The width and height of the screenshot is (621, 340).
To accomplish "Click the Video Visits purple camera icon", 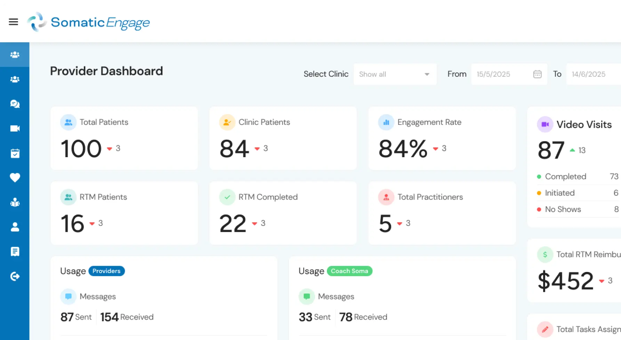I will tap(545, 124).
